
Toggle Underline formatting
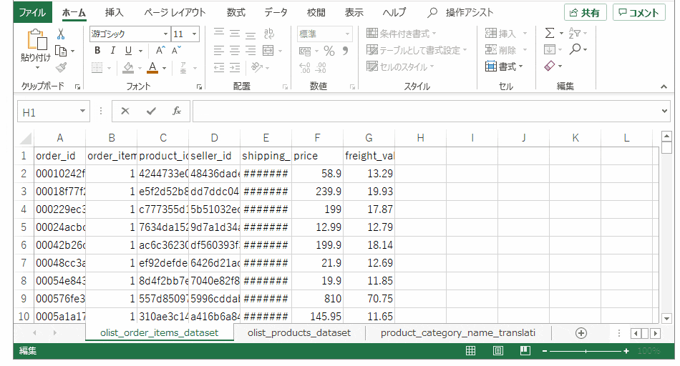point(128,51)
